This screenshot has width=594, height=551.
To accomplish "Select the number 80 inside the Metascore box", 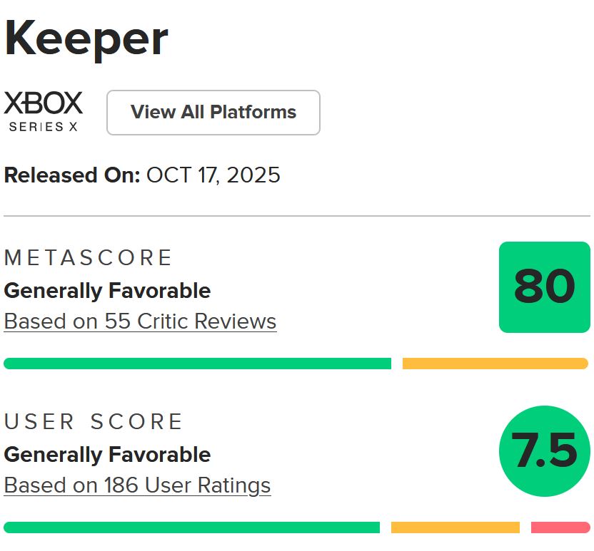I will (x=545, y=287).
